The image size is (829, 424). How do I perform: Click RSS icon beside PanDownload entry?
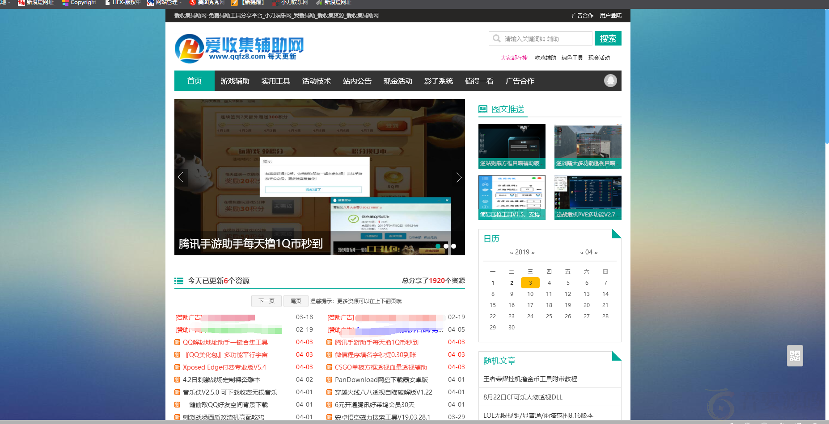329,380
